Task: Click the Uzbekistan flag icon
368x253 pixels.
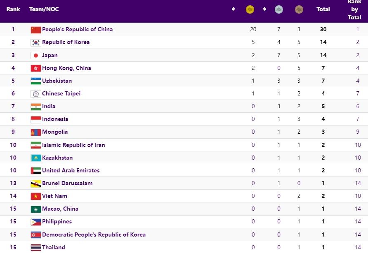Action: [35, 81]
